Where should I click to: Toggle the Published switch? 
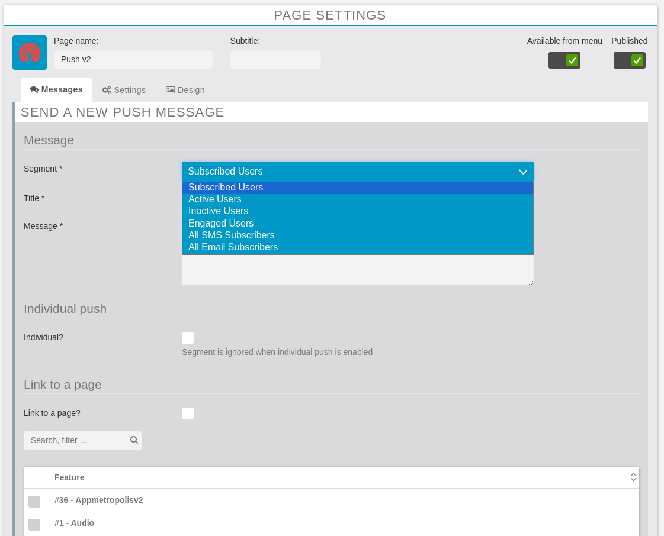(x=629, y=60)
